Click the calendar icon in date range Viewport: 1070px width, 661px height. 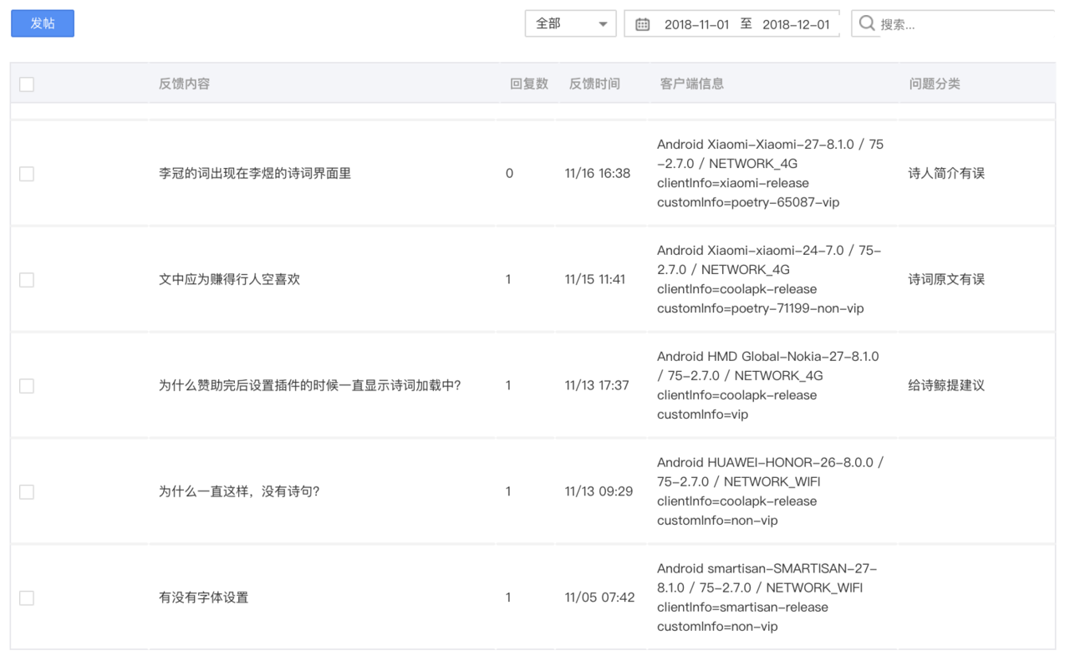(642, 24)
